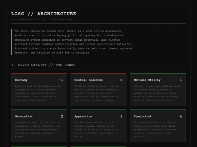197x147 pixels.
Task: Click the Custody card title
Action: 21,80
